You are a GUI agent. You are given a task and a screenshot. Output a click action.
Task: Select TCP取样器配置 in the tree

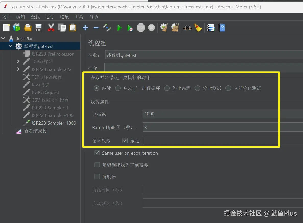46,77
